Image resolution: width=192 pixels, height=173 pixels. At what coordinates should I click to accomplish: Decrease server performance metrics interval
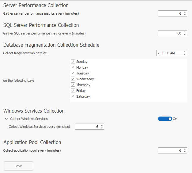[x=185, y=15]
